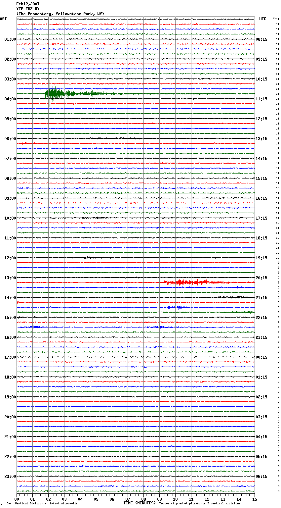This screenshot has height=508, width=281.
Task: Click the 05 minute tick label
Action: click(x=96, y=499)
